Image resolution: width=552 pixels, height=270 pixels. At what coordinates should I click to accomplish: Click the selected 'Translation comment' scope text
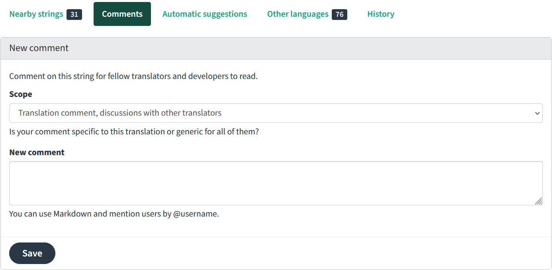pos(120,113)
